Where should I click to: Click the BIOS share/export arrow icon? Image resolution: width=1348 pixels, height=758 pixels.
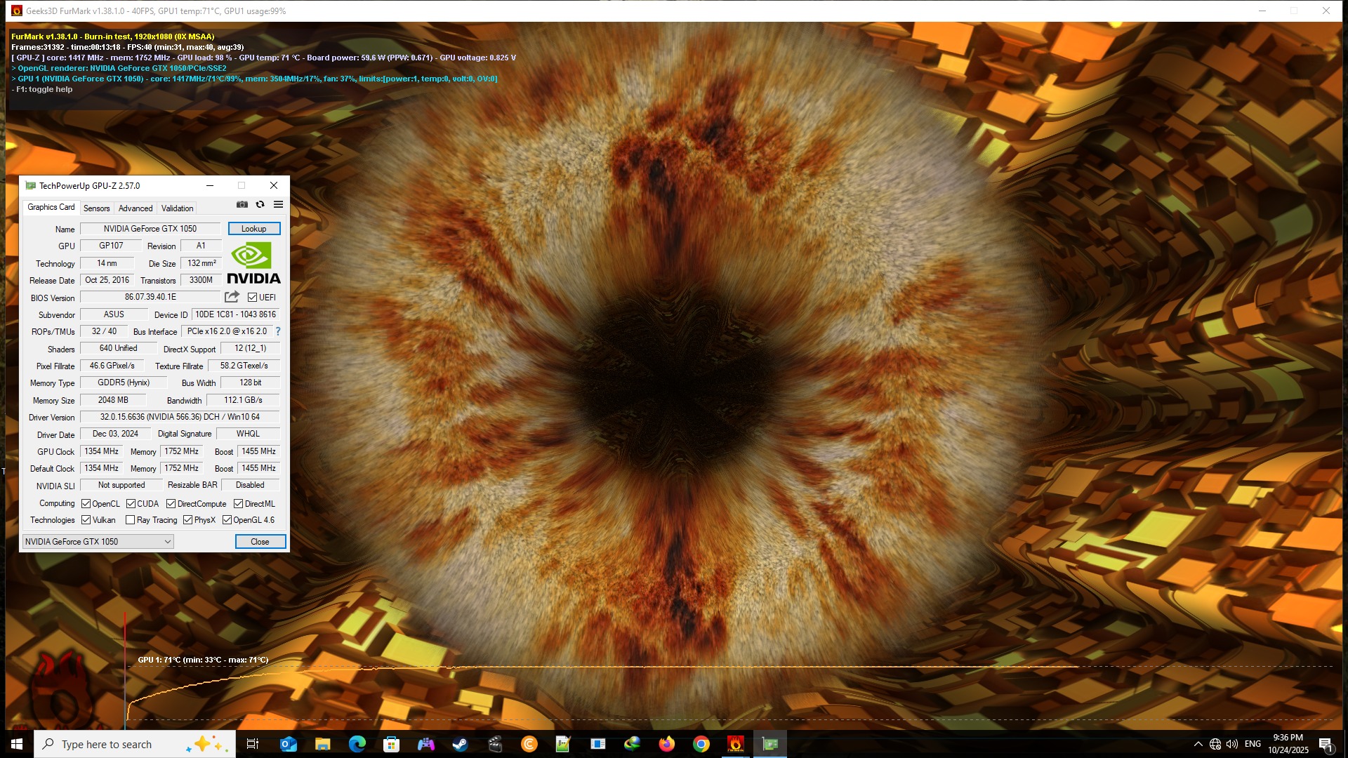pos(232,297)
